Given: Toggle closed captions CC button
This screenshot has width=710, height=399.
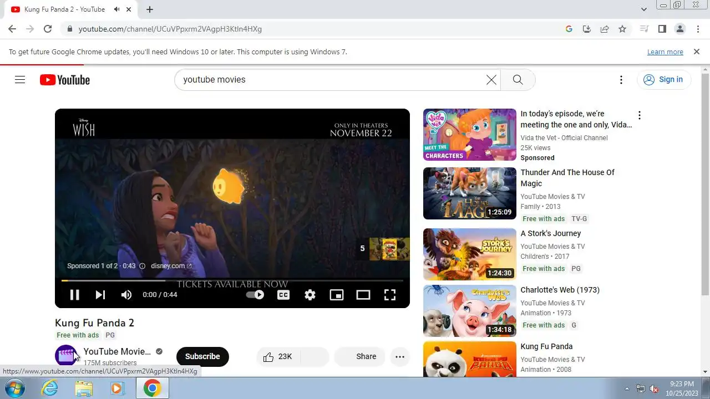Looking at the screenshot, I should pos(283,295).
